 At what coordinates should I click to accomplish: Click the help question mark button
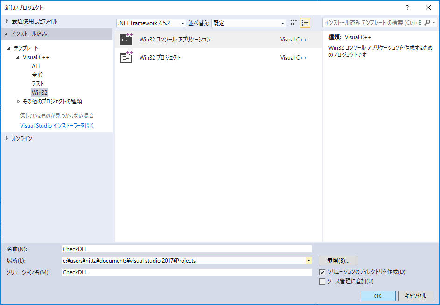coord(407,7)
